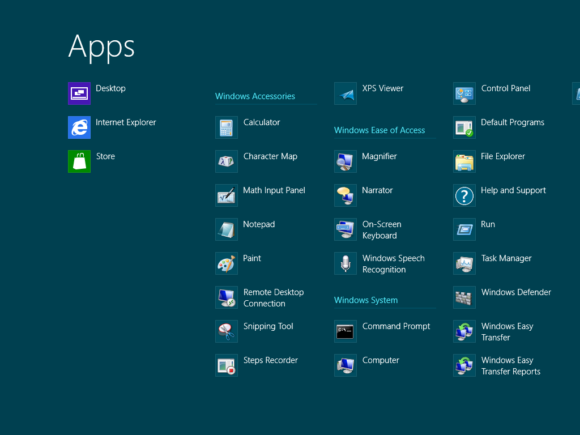Screen dimensions: 580x435
Task: Click the Windows System group header
Action: (366, 300)
